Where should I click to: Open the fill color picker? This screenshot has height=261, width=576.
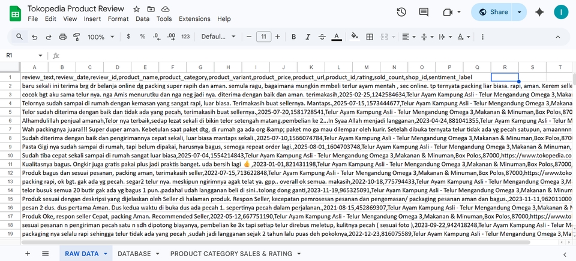[355, 37]
